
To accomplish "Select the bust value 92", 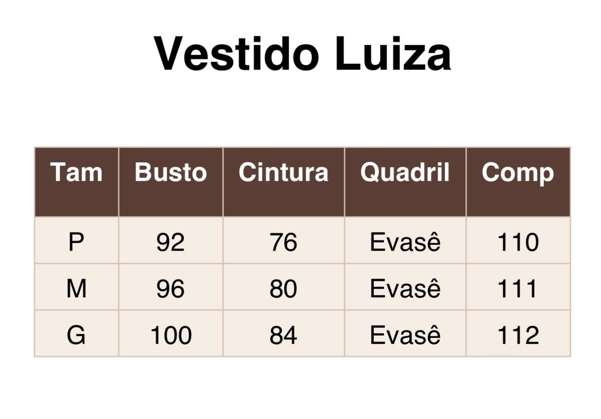I will click(171, 242).
